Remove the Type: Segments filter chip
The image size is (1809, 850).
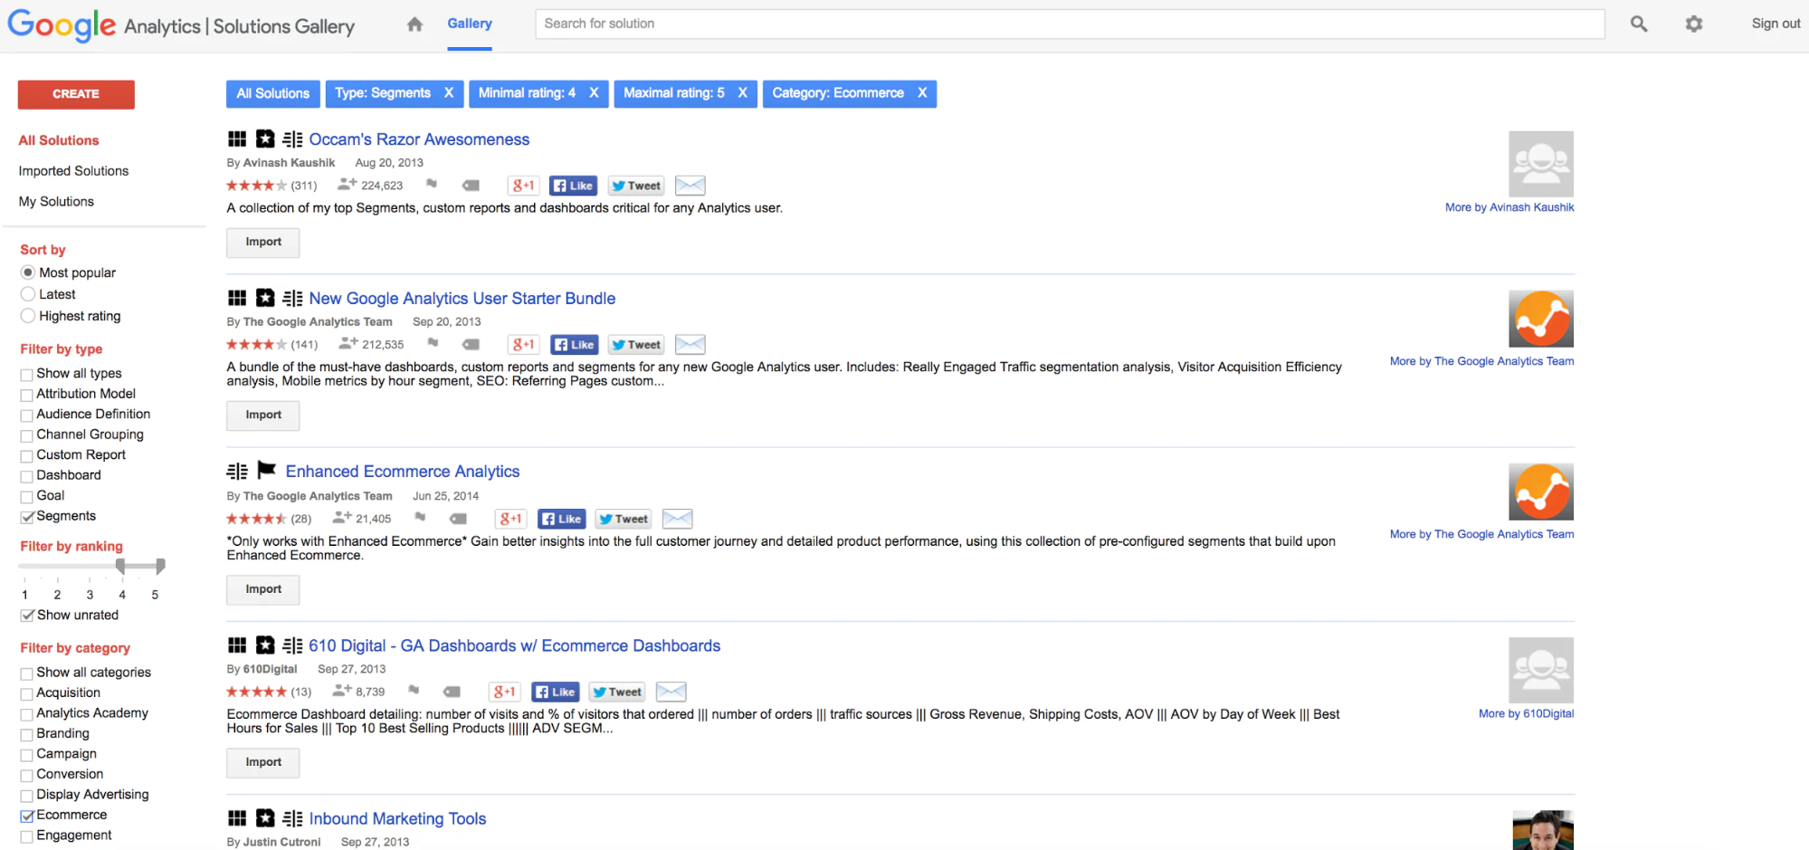(x=449, y=93)
